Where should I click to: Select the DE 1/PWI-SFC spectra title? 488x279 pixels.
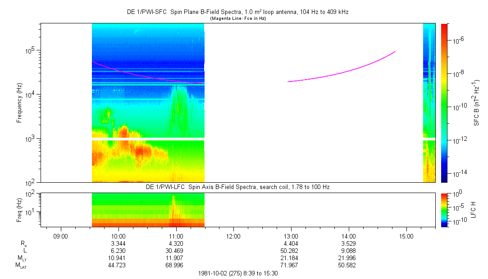coord(237,12)
